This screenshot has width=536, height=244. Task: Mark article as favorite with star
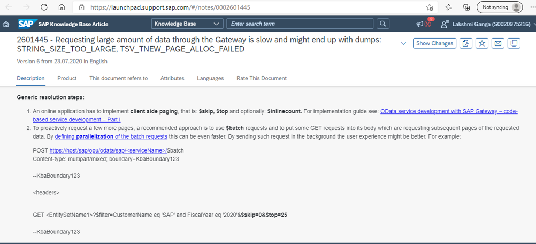pos(482,43)
